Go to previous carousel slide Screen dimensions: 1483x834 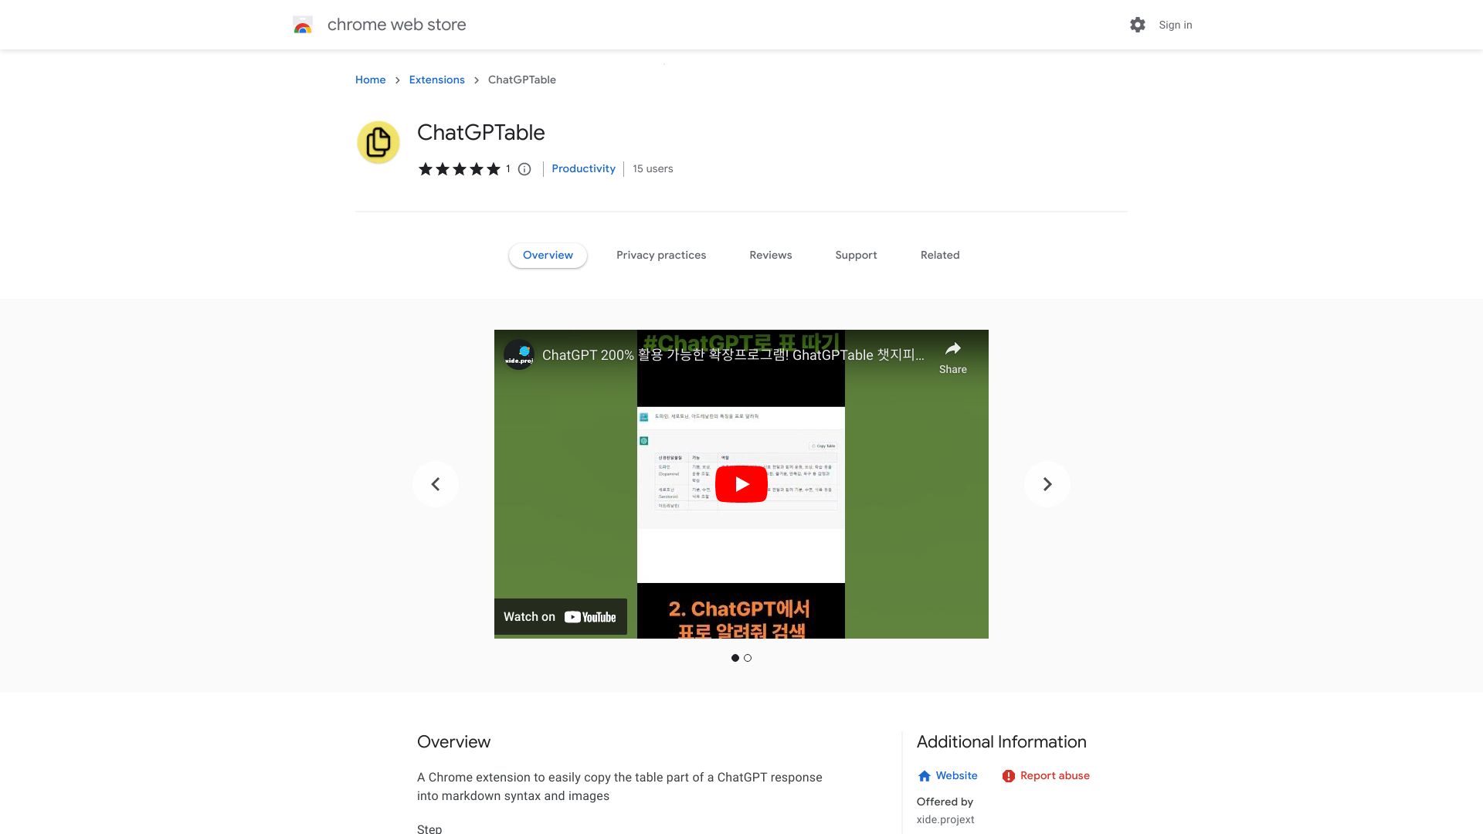pos(436,484)
